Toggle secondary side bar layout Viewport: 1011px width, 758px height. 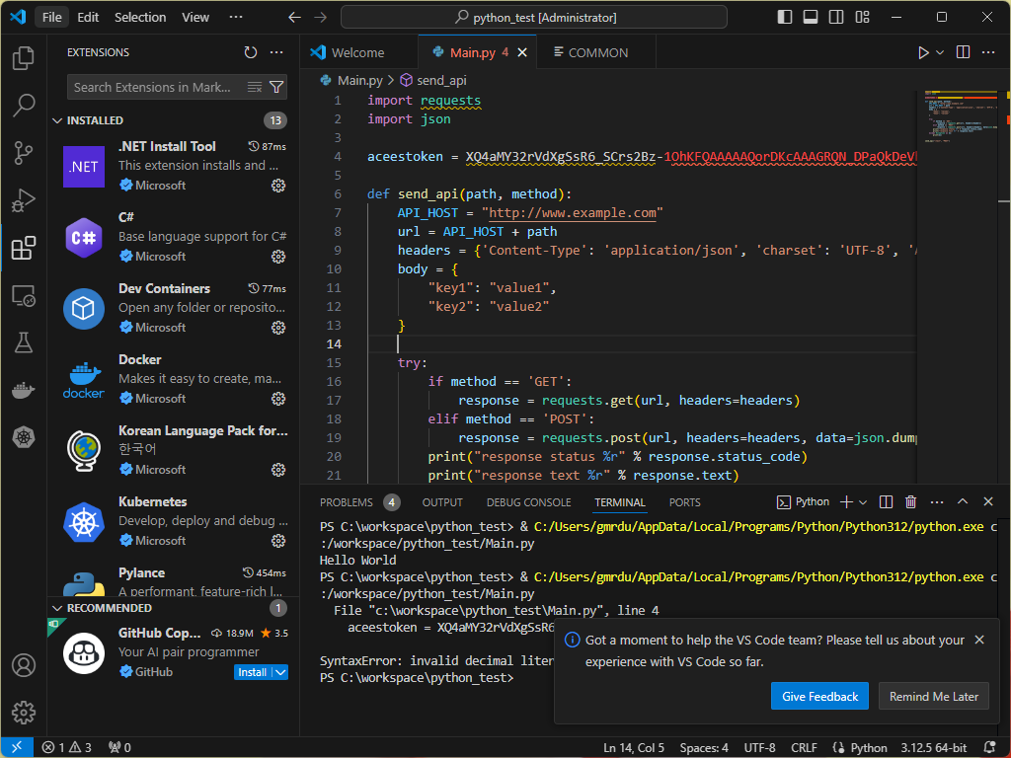pyautogui.click(x=836, y=18)
